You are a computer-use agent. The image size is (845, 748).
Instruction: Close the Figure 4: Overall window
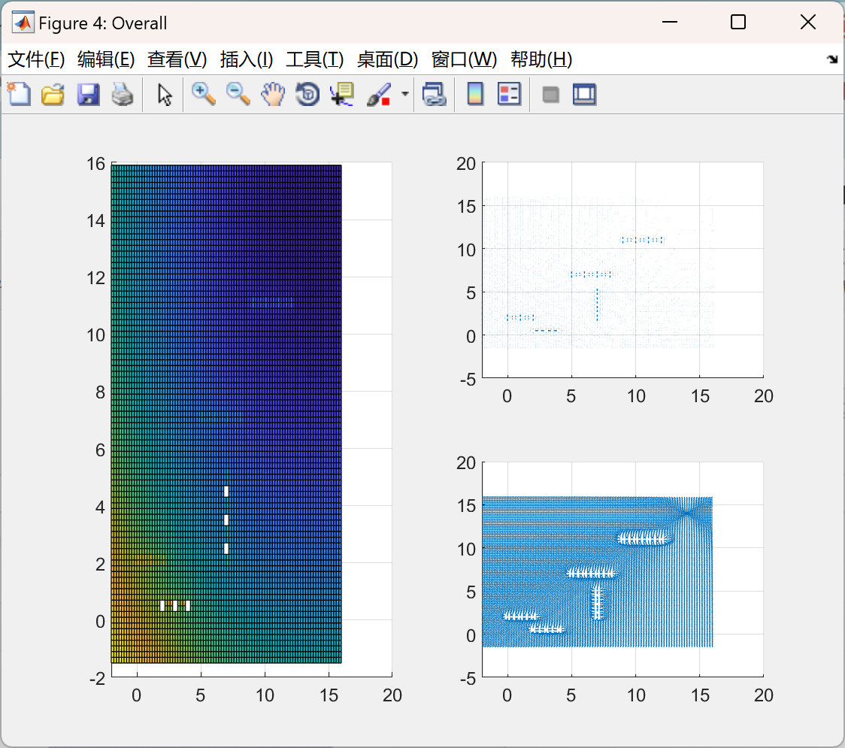coord(808,22)
